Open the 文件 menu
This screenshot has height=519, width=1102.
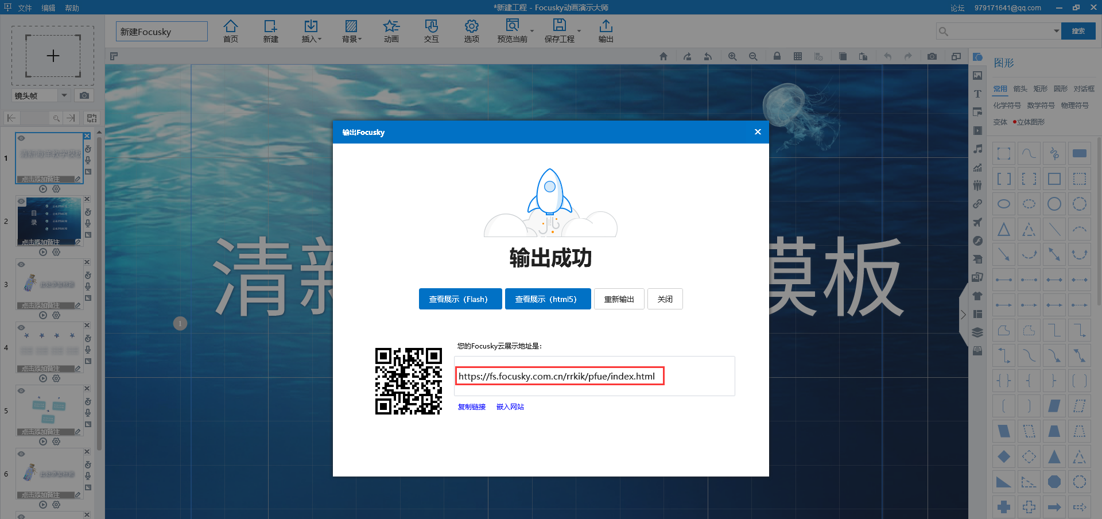(25, 8)
